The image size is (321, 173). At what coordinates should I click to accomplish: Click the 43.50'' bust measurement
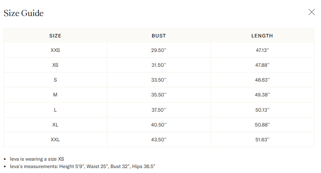(159, 139)
